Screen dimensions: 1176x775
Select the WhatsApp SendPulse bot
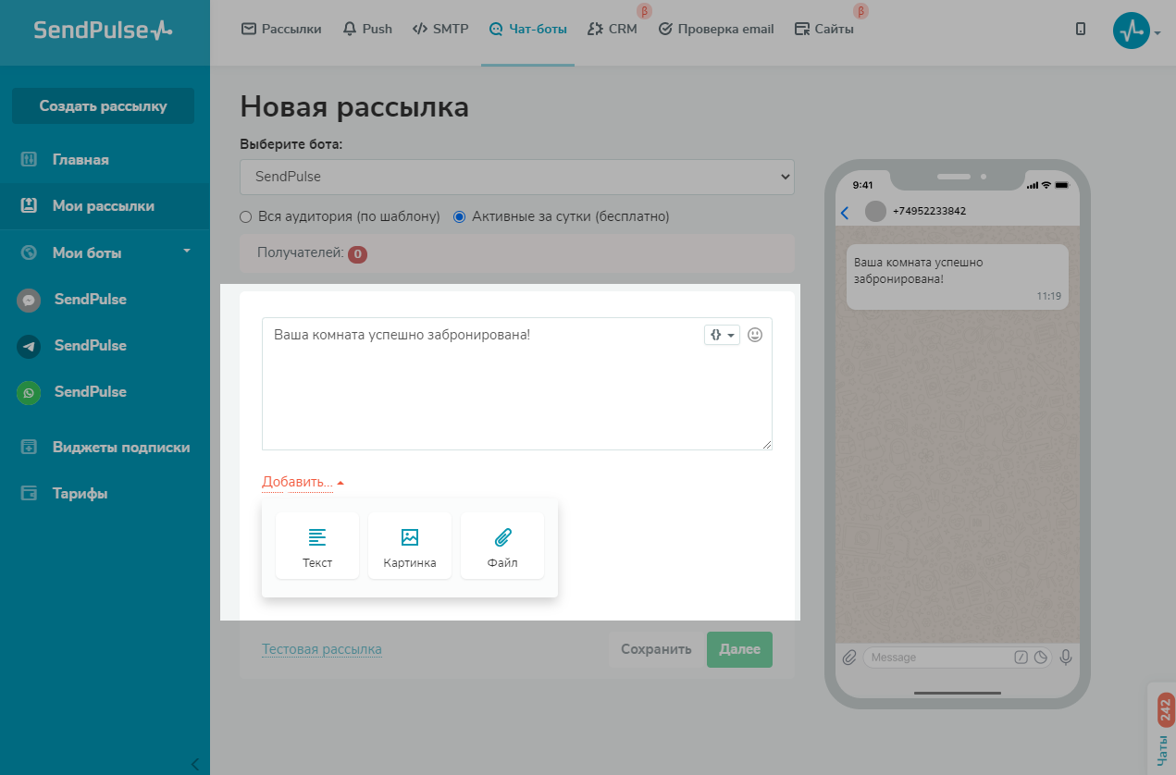[90, 392]
